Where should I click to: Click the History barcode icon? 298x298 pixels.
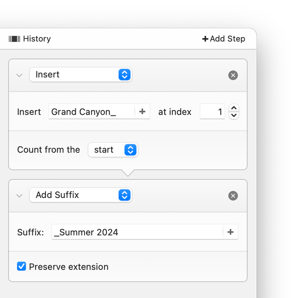[14, 39]
